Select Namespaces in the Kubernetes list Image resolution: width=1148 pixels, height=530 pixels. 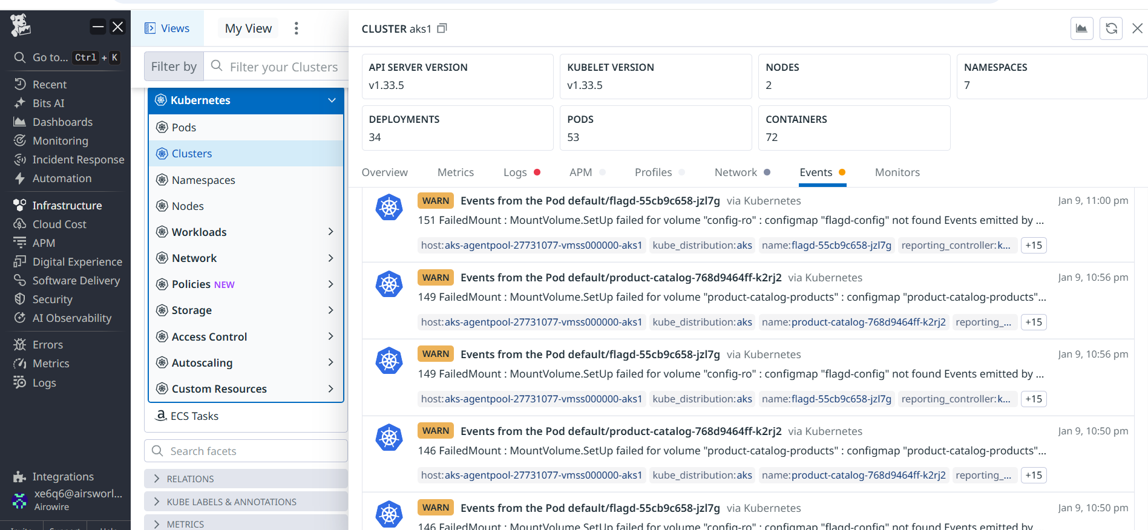203,180
